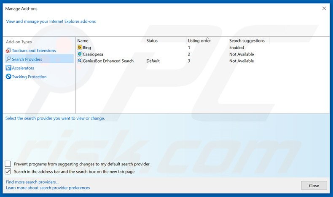333x197 pixels.
Task: Close the Manage Add-ons window with X
Action: (x=324, y=8)
